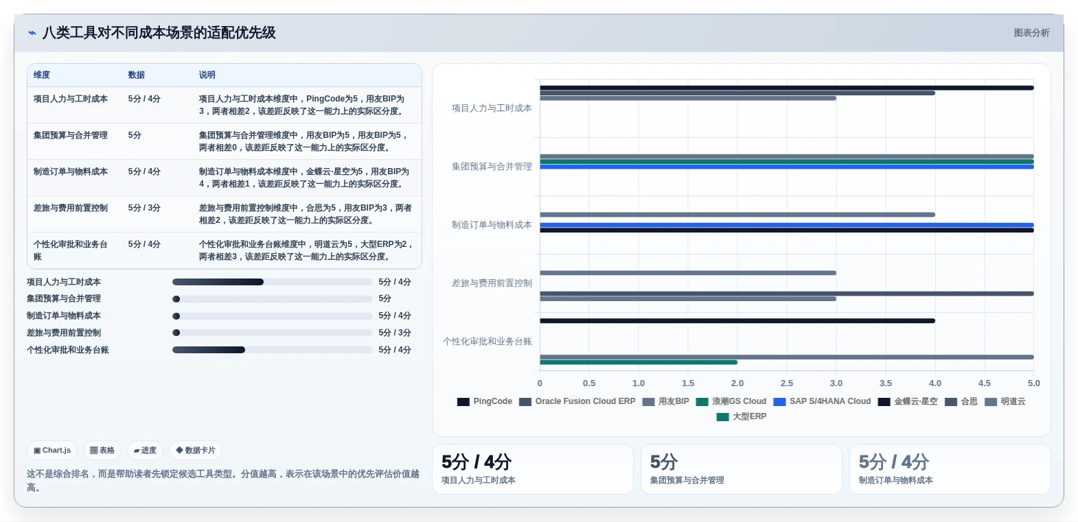Viewport: 1078px width, 522px height.
Task: Click the 制造订单与物料成本 chart axis label
Action: [x=492, y=225]
